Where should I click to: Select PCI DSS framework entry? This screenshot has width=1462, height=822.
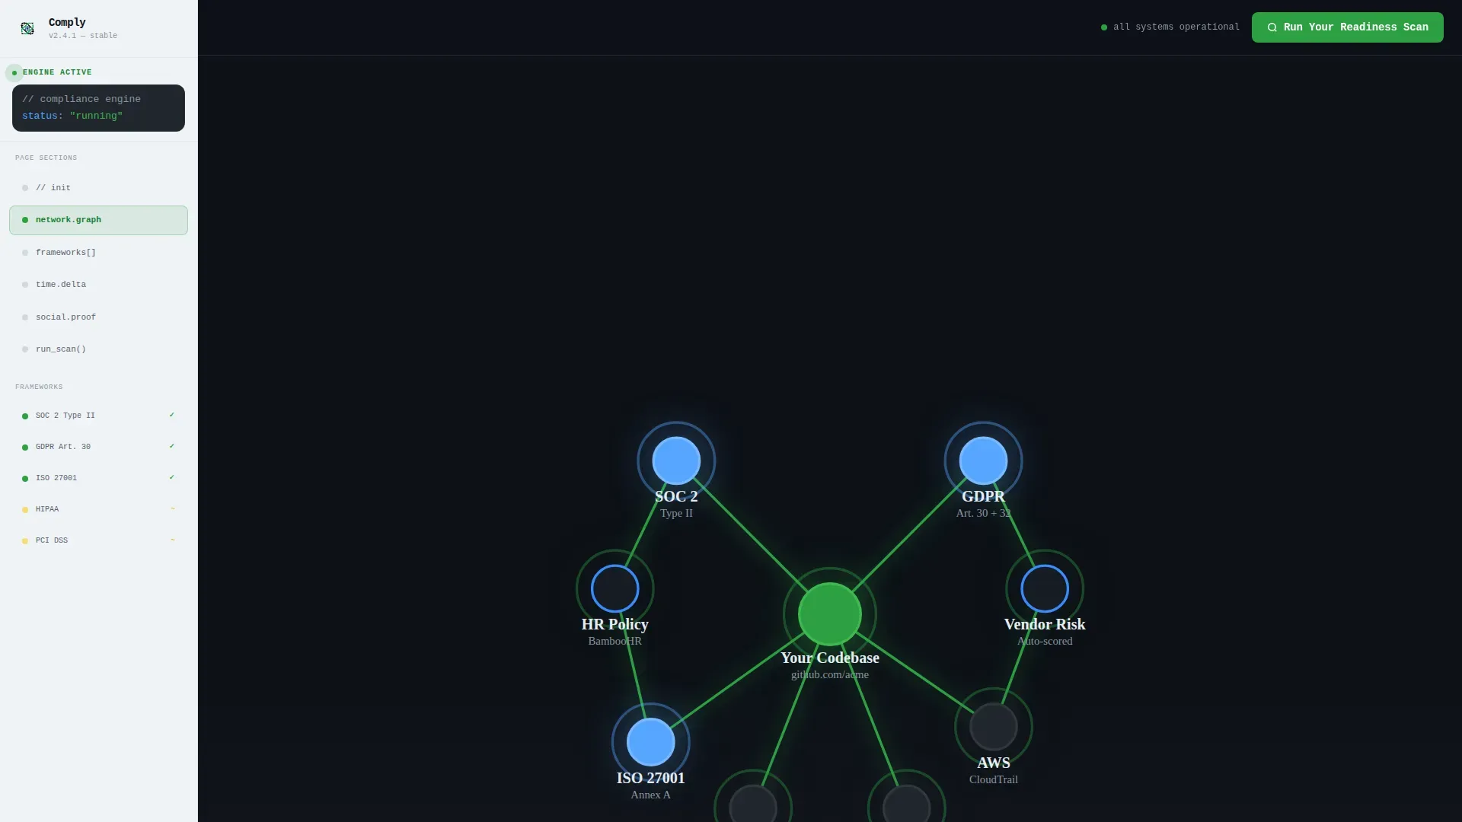click(98, 540)
